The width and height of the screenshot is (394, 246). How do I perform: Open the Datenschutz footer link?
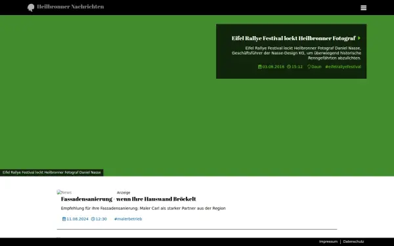353,241
